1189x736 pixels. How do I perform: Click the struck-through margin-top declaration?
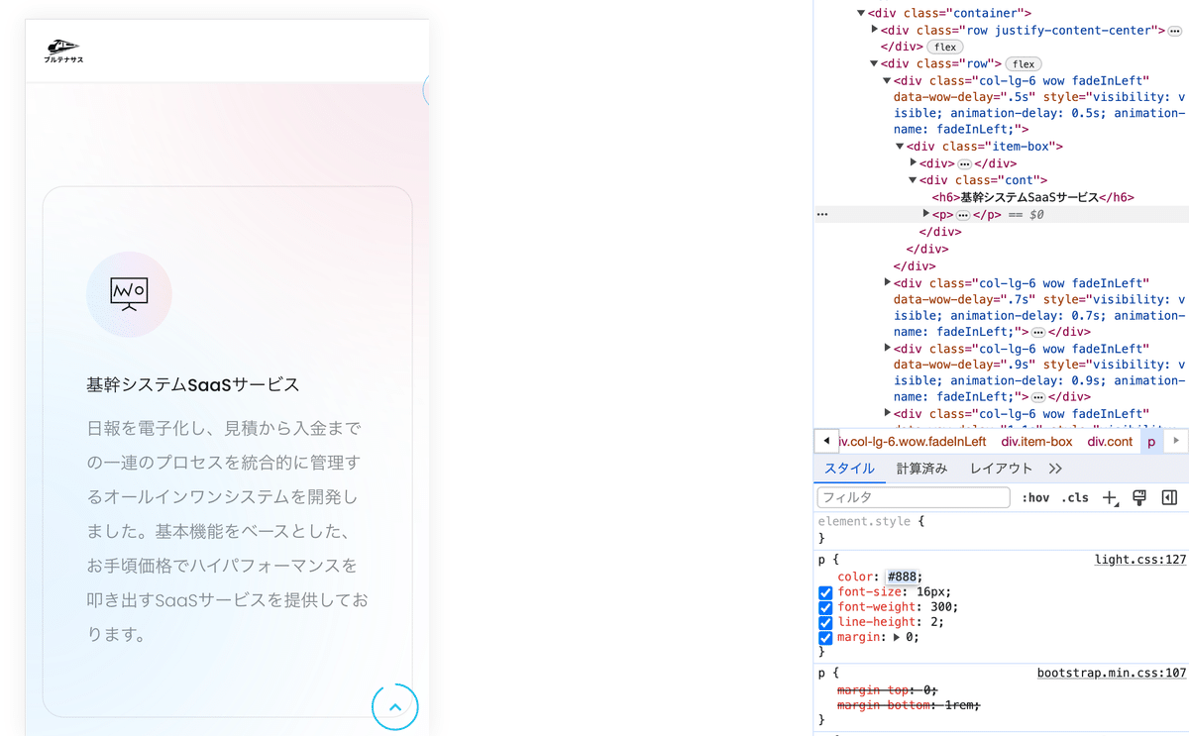pyautogui.click(x=887, y=689)
